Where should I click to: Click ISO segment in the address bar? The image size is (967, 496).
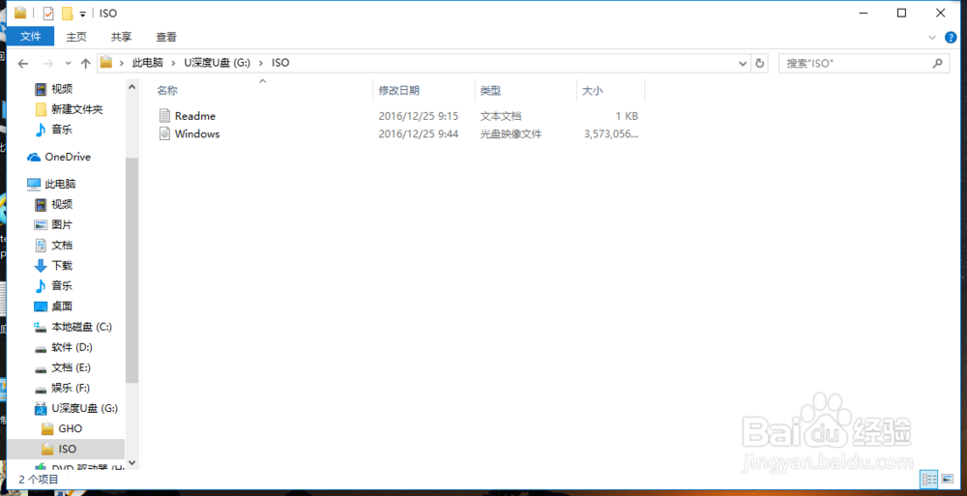[280, 63]
